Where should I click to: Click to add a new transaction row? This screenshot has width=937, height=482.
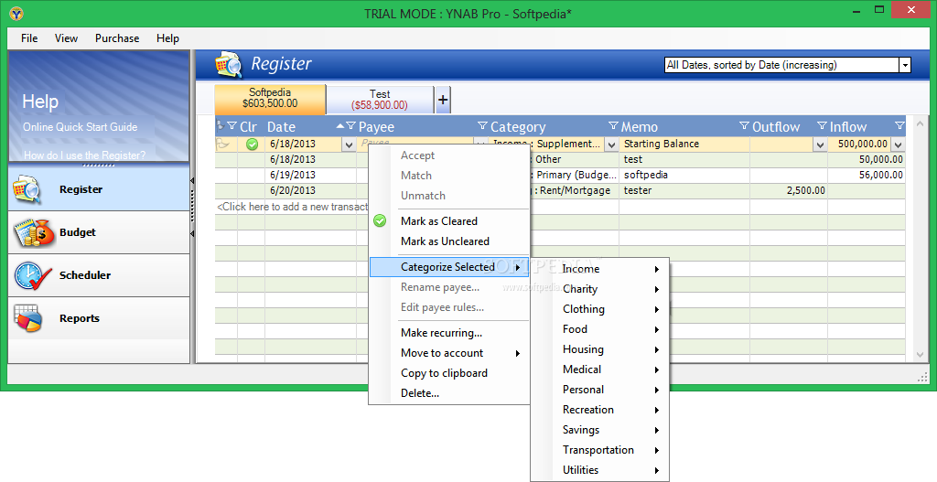pyautogui.click(x=292, y=207)
